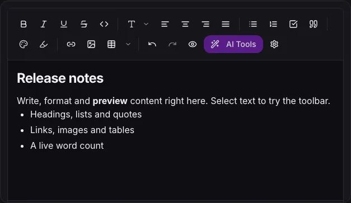This screenshot has height=203, width=351.
Task: Expand the table options chevron
Action: [x=128, y=44]
